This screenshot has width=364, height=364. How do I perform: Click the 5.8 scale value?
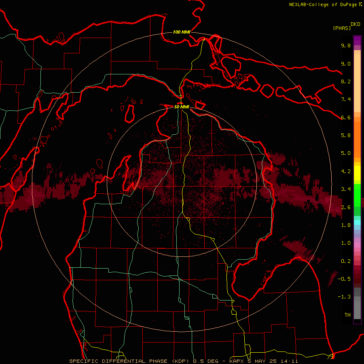(x=346, y=135)
